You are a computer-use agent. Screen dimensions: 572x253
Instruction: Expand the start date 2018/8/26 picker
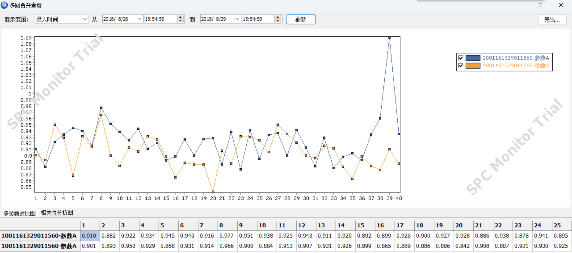(x=139, y=19)
